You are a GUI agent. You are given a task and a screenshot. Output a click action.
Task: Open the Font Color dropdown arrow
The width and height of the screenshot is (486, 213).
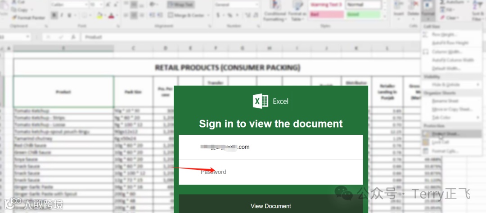117,15
